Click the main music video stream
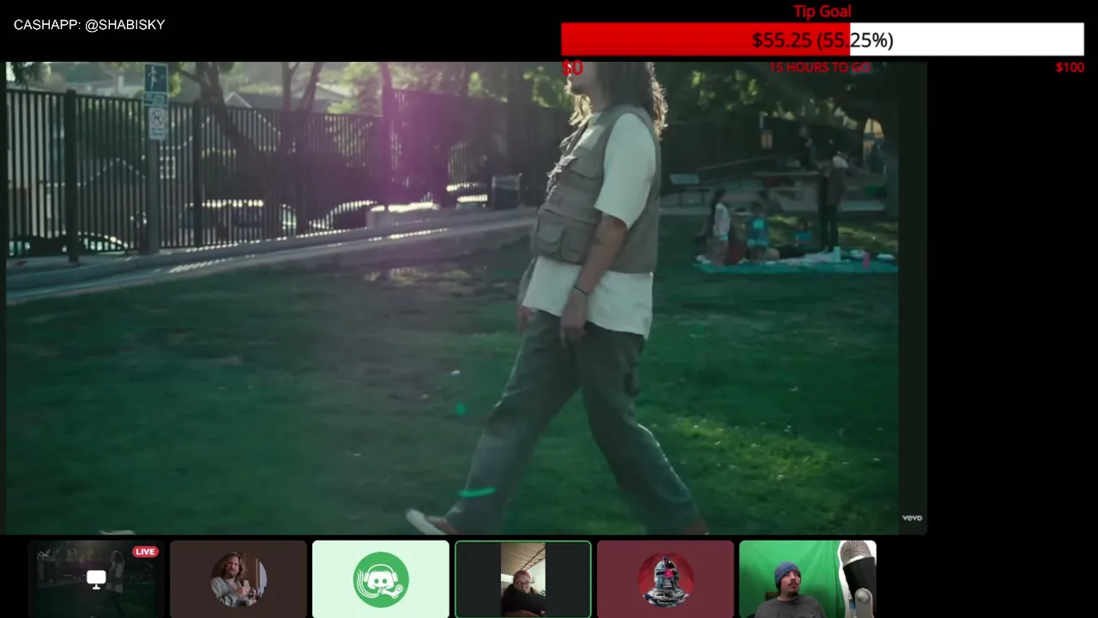Viewport: 1098px width, 618px height. tap(466, 298)
